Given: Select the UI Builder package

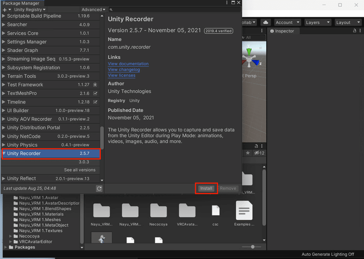Looking at the screenshot, I should tap(51, 110).
